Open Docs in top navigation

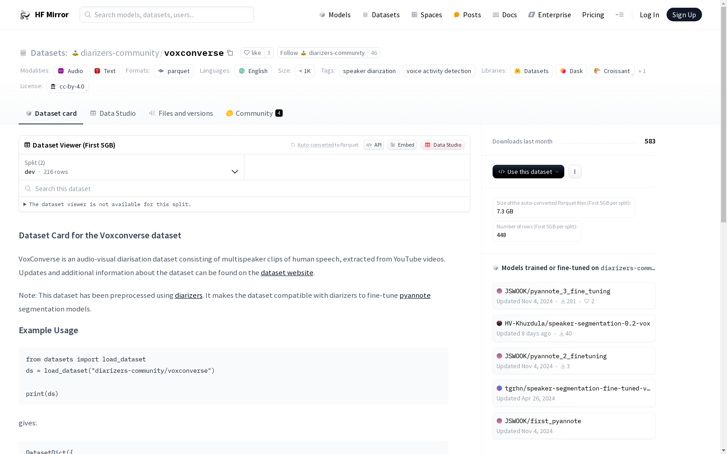pyautogui.click(x=504, y=15)
